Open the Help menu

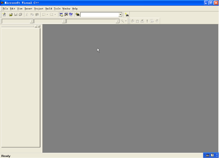point(75,9)
